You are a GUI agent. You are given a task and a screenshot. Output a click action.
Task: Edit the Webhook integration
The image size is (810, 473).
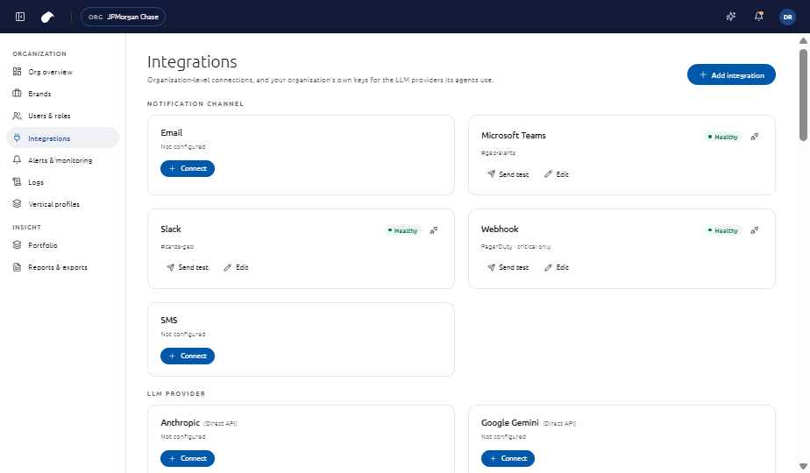[x=557, y=267]
